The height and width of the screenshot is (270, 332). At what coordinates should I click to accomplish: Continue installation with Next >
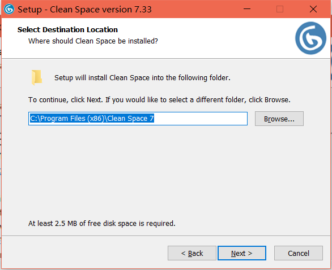tap(242, 253)
